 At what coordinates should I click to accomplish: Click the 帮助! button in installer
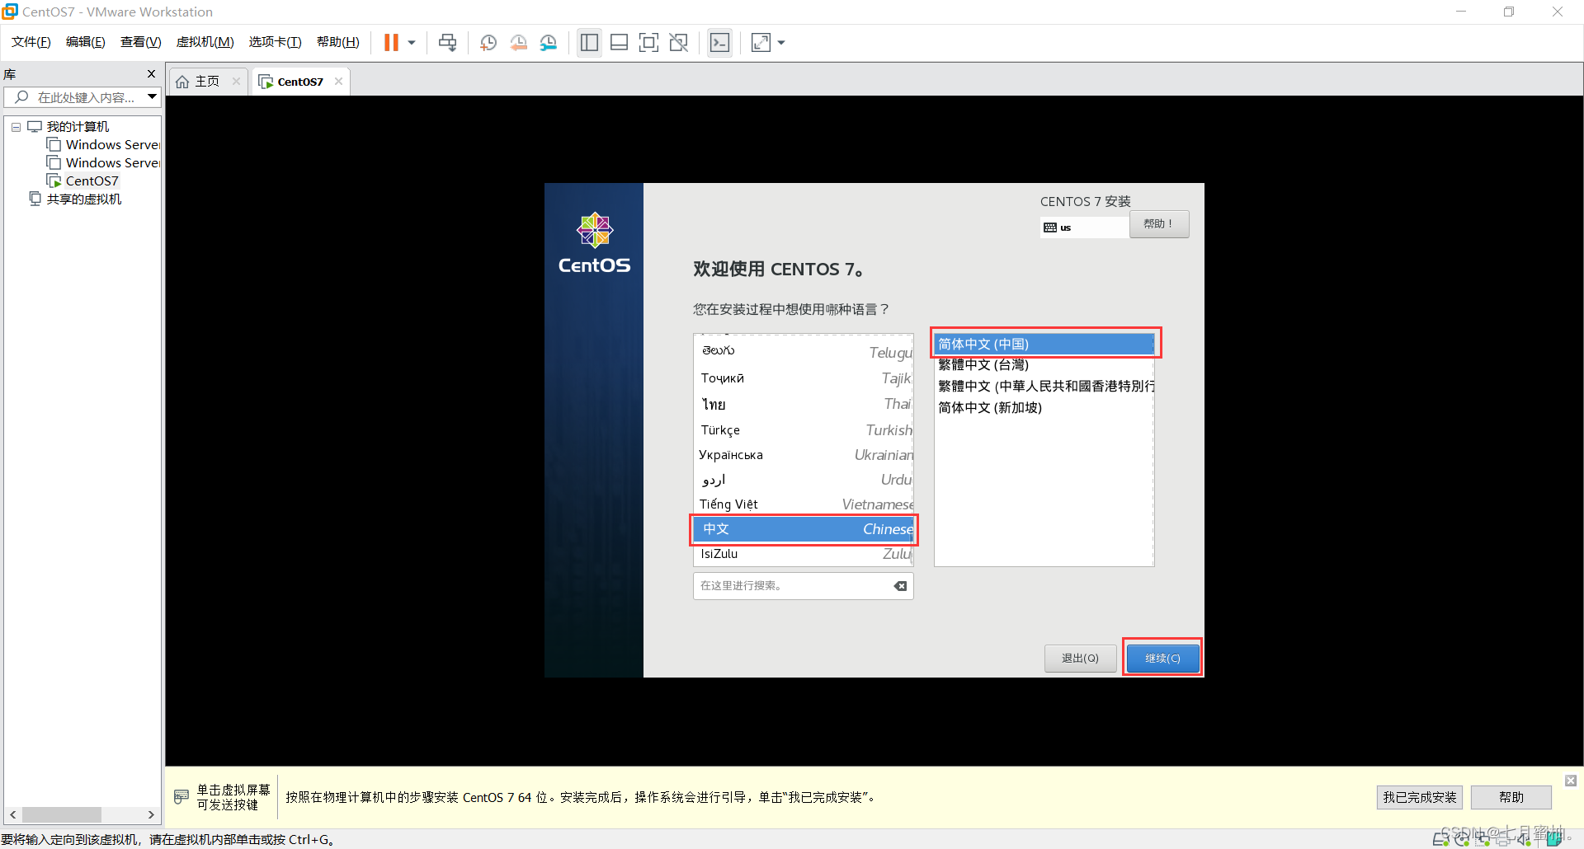pyautogui.click(x=1158, y=224)
